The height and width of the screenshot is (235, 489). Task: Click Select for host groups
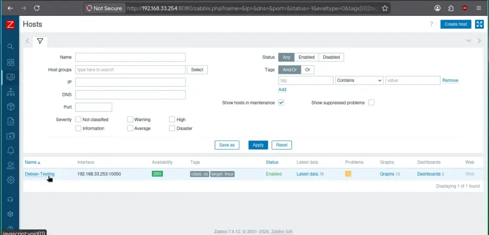point(197,70)
